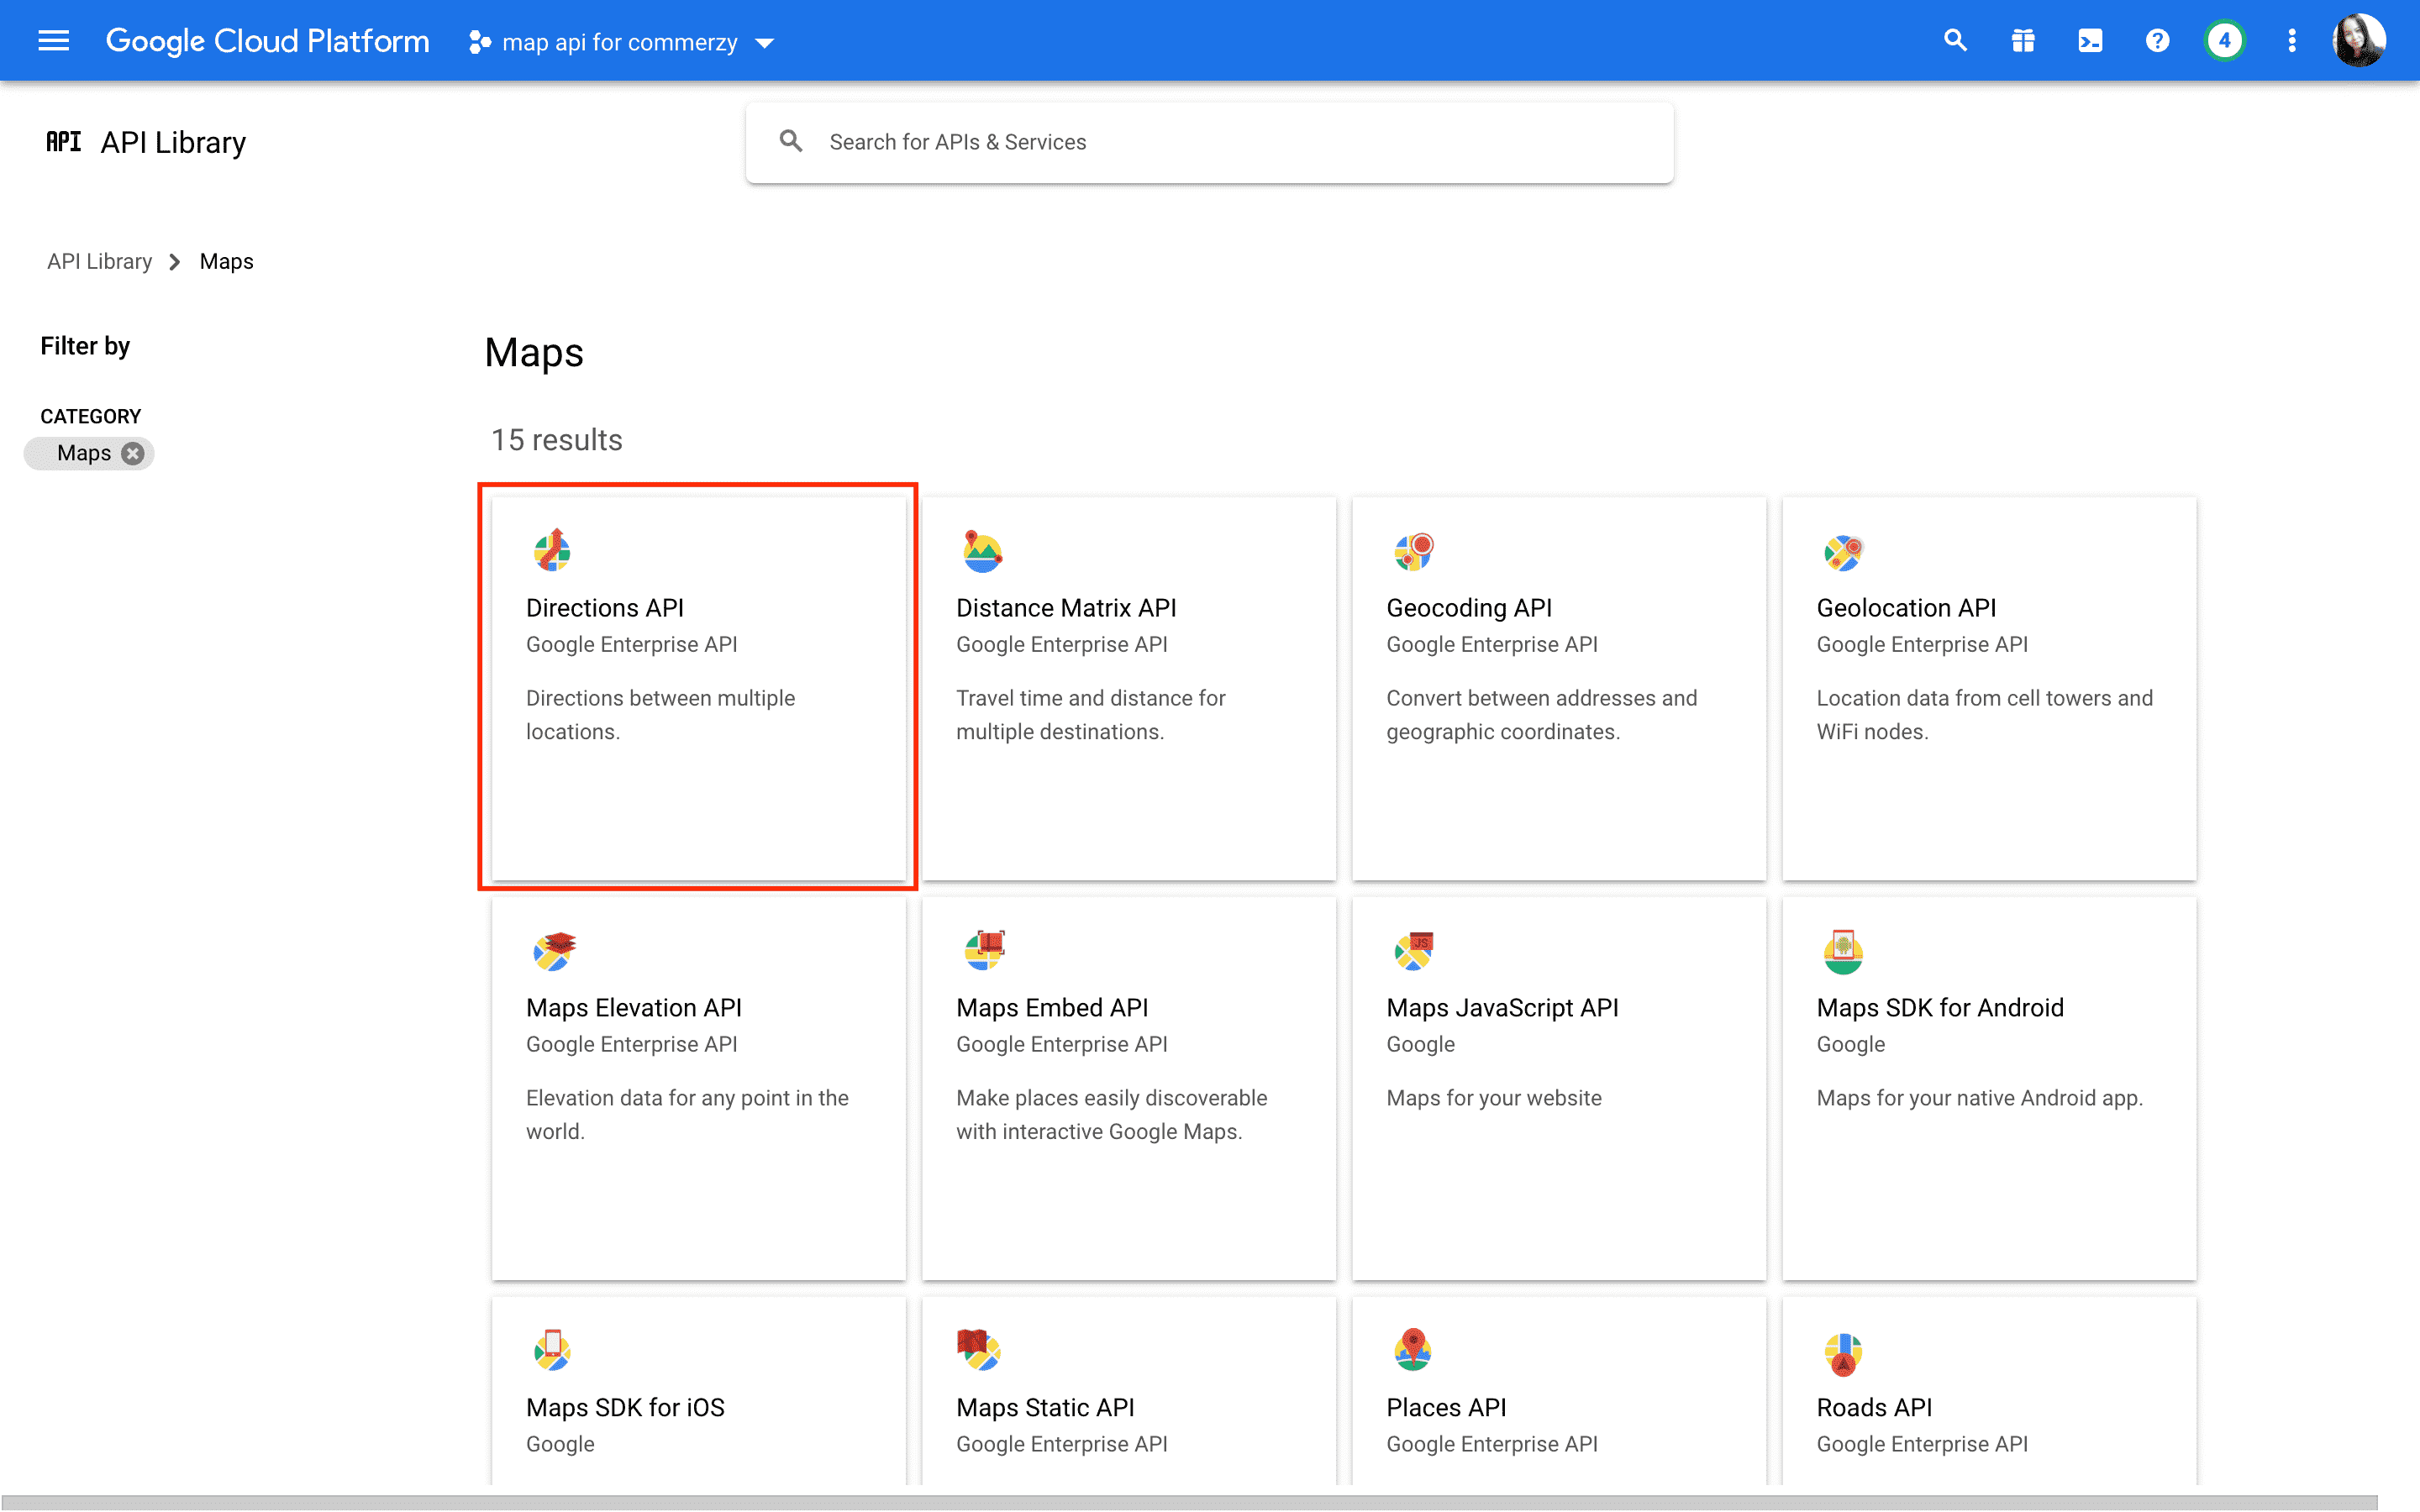Open the three-dot more options menu
This screenshot has width=2420, height=1512.
click(2291, 41)
